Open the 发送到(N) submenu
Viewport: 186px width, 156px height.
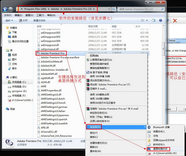click(116, 127)
